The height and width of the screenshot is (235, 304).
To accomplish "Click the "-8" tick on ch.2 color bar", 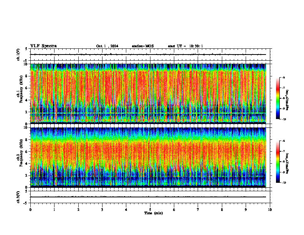I will pos(283,162).
